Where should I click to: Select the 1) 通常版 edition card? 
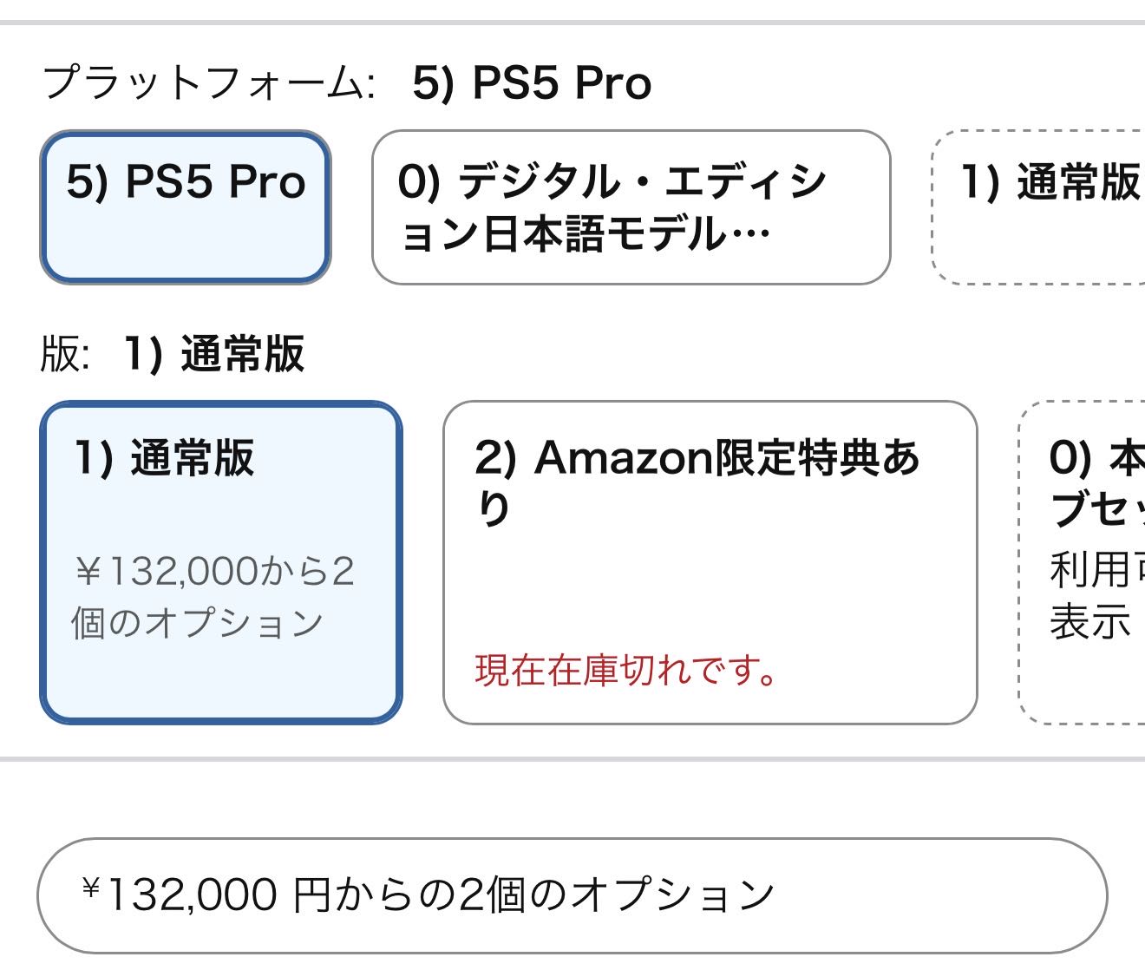(221, 562)
